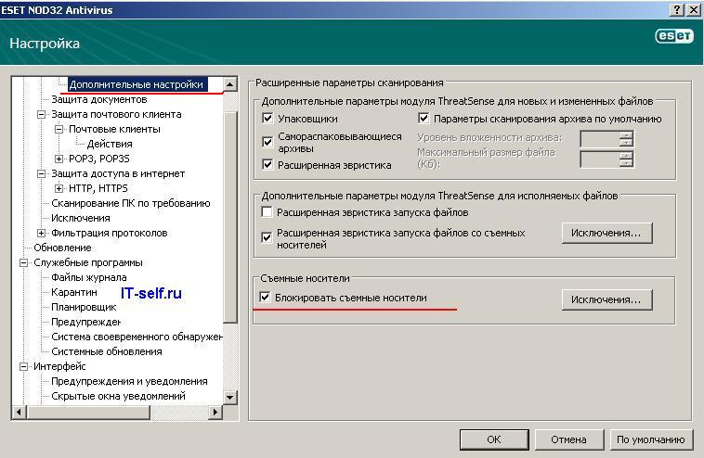This screenshot has width=704, height=458.
Task: Disable the Расширенная эвристика checkbox
Action: pyautogui.click(x=267, y=164)
